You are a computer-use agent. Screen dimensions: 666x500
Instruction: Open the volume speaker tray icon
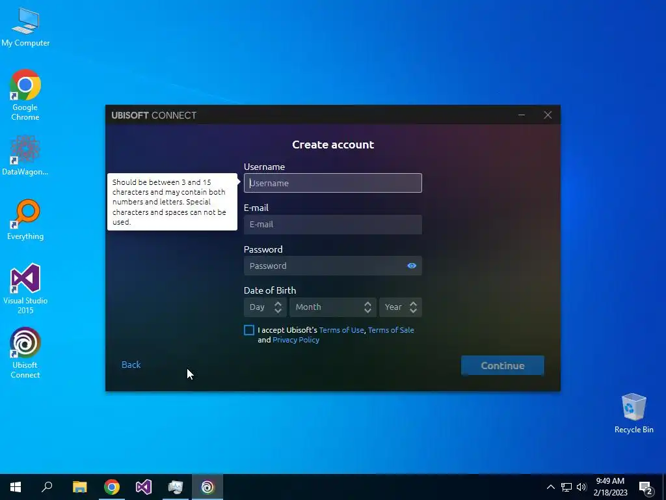pyautogui.click(x=581, y=487)
